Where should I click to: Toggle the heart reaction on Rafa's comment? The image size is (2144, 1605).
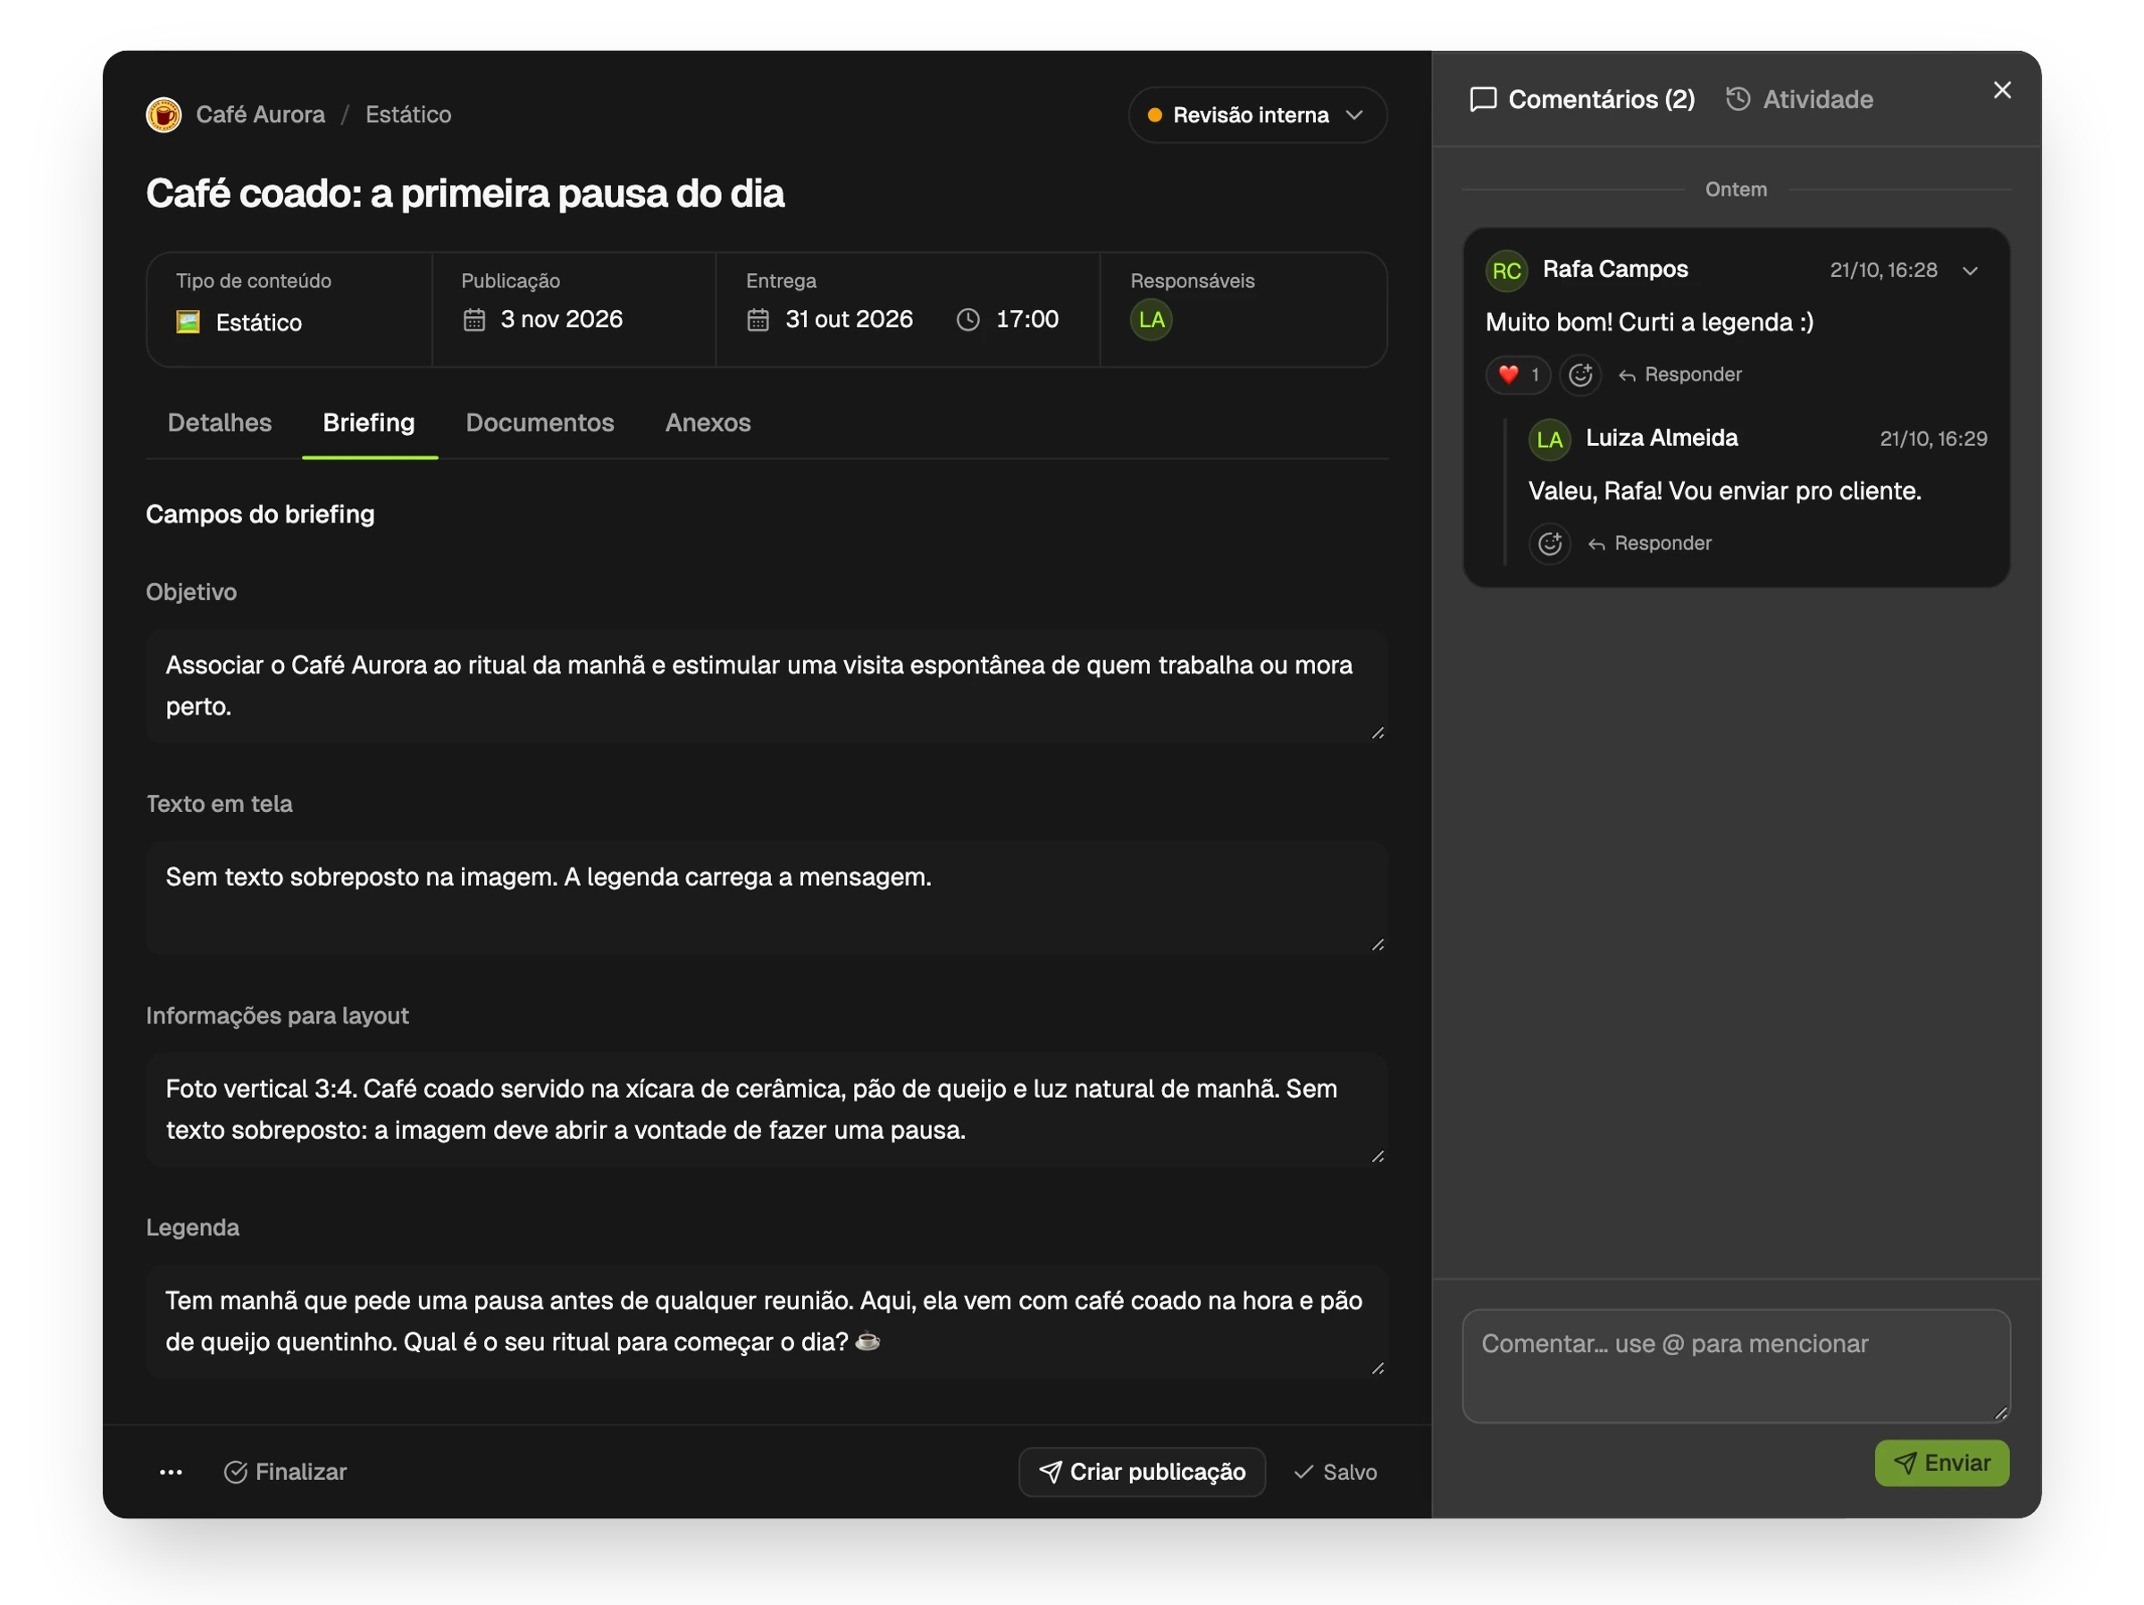click(1518, 374)
